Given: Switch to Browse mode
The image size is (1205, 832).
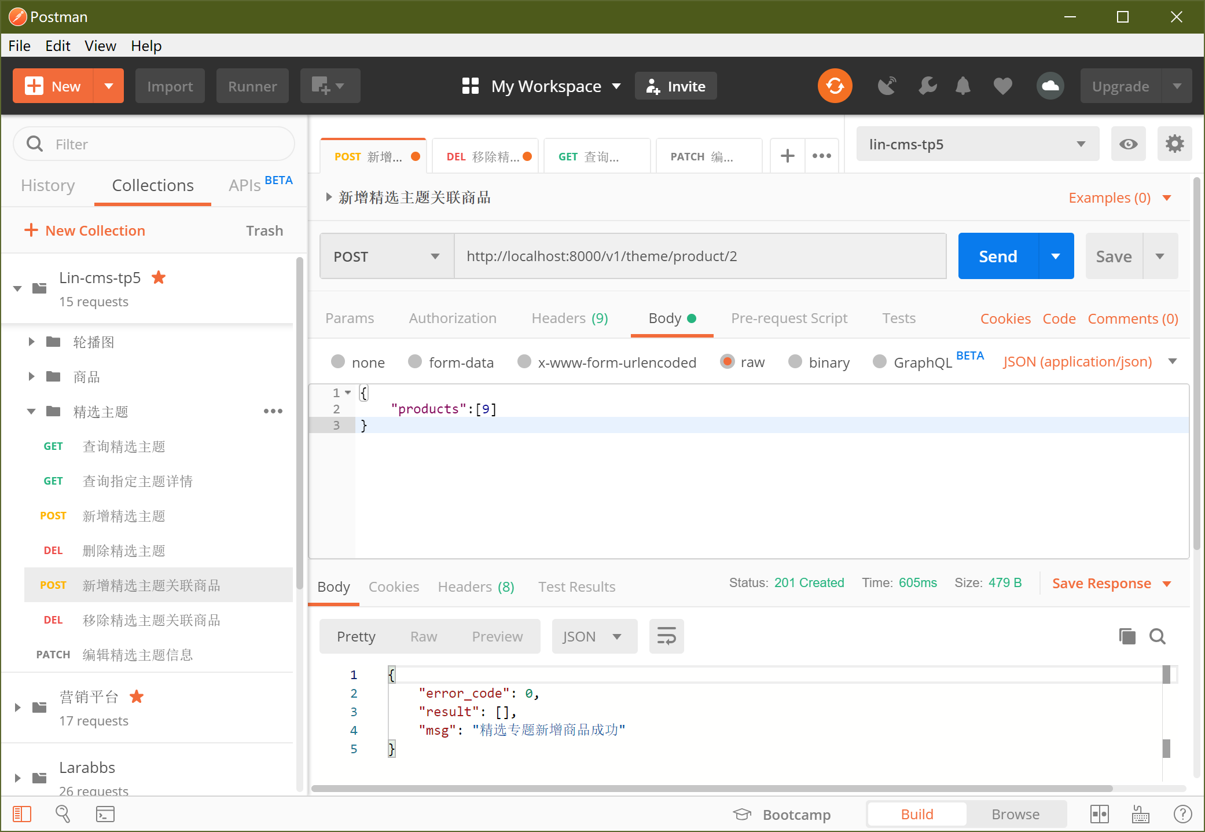Looking at the screenshot, I should (1015, 814).
